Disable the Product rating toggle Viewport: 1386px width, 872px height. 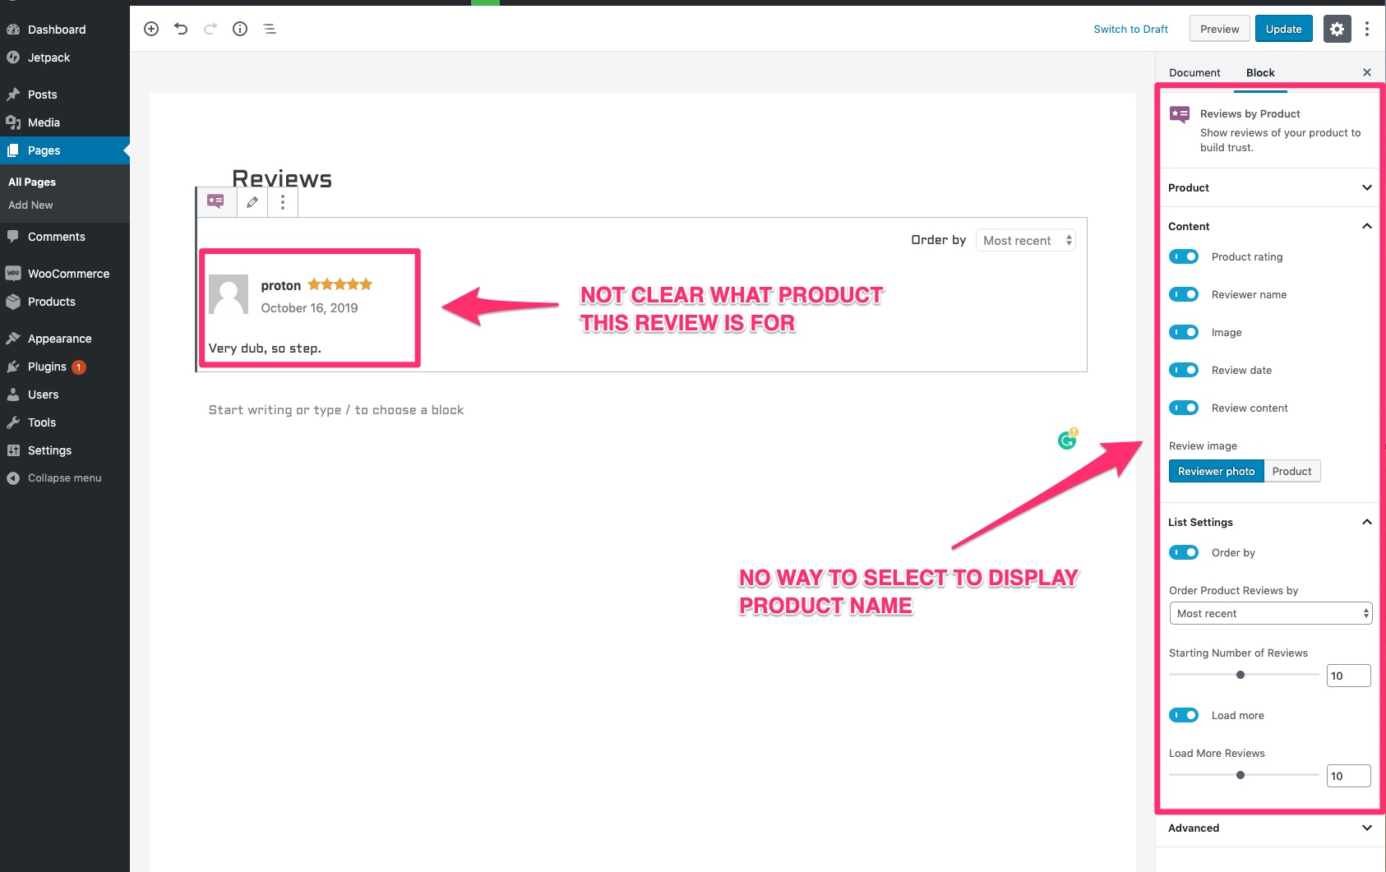click(x=1183, y=256)
